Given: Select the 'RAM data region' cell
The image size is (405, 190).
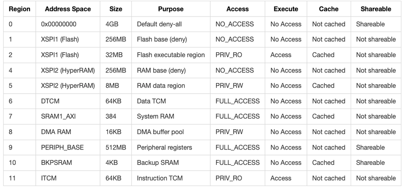Looking at the screenshot, I should coord(161,86).
